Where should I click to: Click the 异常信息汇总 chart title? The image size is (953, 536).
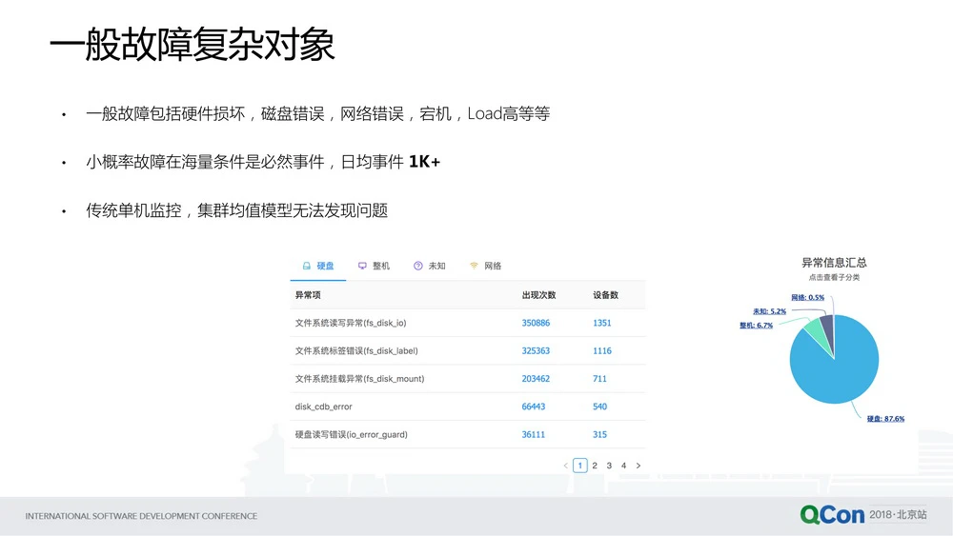point(834,263)
